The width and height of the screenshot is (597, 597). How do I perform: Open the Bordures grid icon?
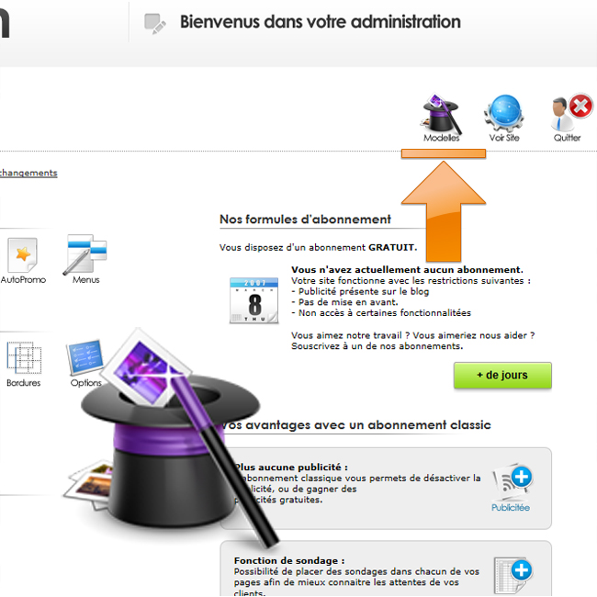click(x=24, y=357)
